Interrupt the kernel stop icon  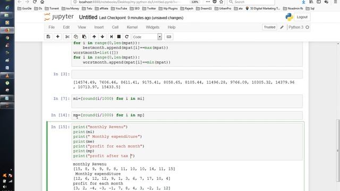coord(119,37)
